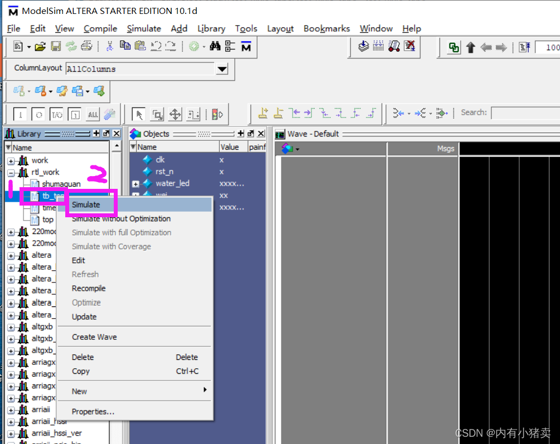Image resolution: width=560 pixels, height=444 pixels.
Task: Click the black up arrow icon
Action: (471, 47)
